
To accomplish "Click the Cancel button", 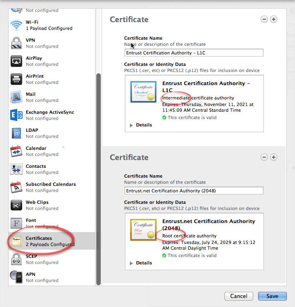I will (x=239, y=296).
